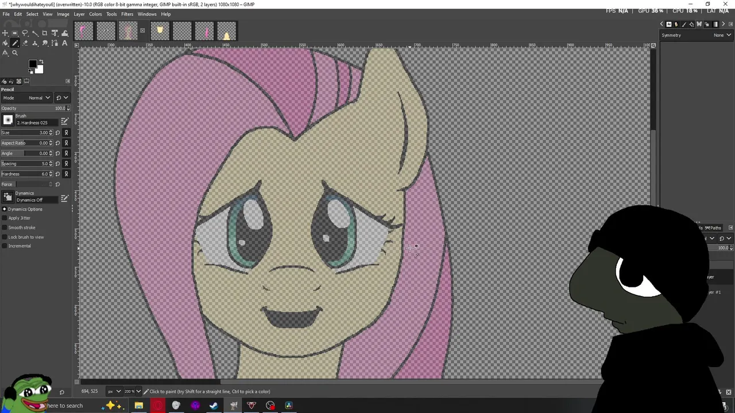This screenshot has width=735, height=413.
Task: Select the Unified Transform tool
Action: click(x=55, y=33)
